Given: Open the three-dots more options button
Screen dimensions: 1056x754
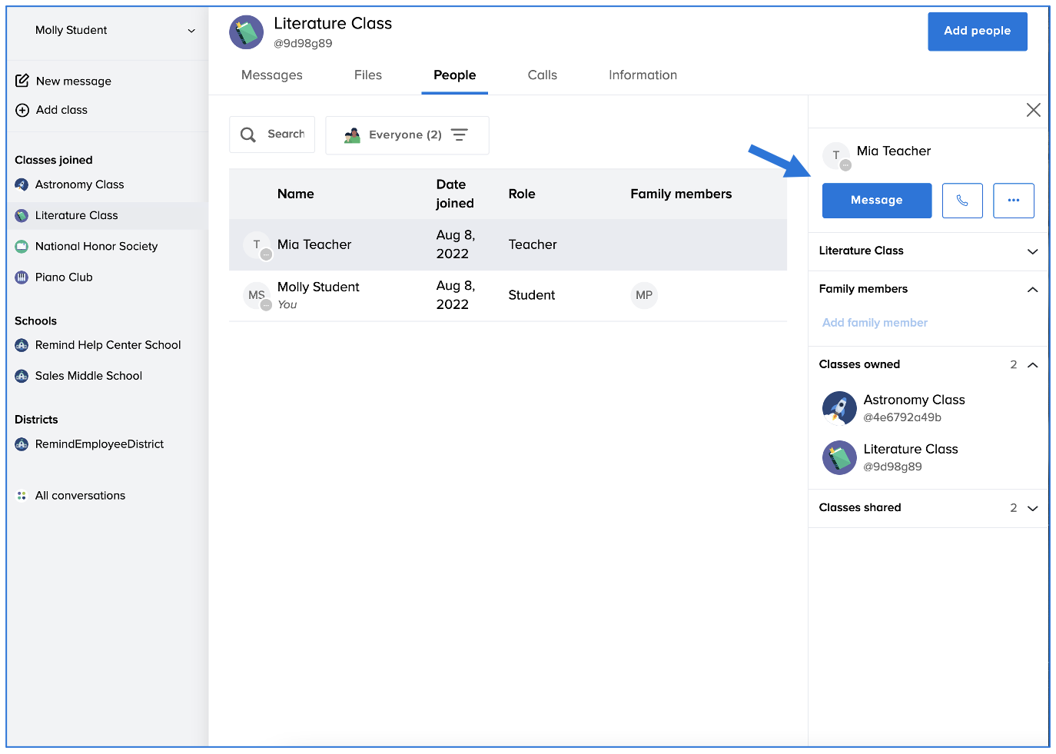Looking at the screenshot, I should (1014, 201).
